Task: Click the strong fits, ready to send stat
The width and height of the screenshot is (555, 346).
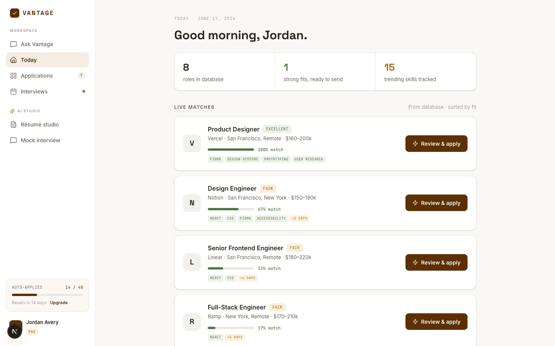Action: (325, 72)
